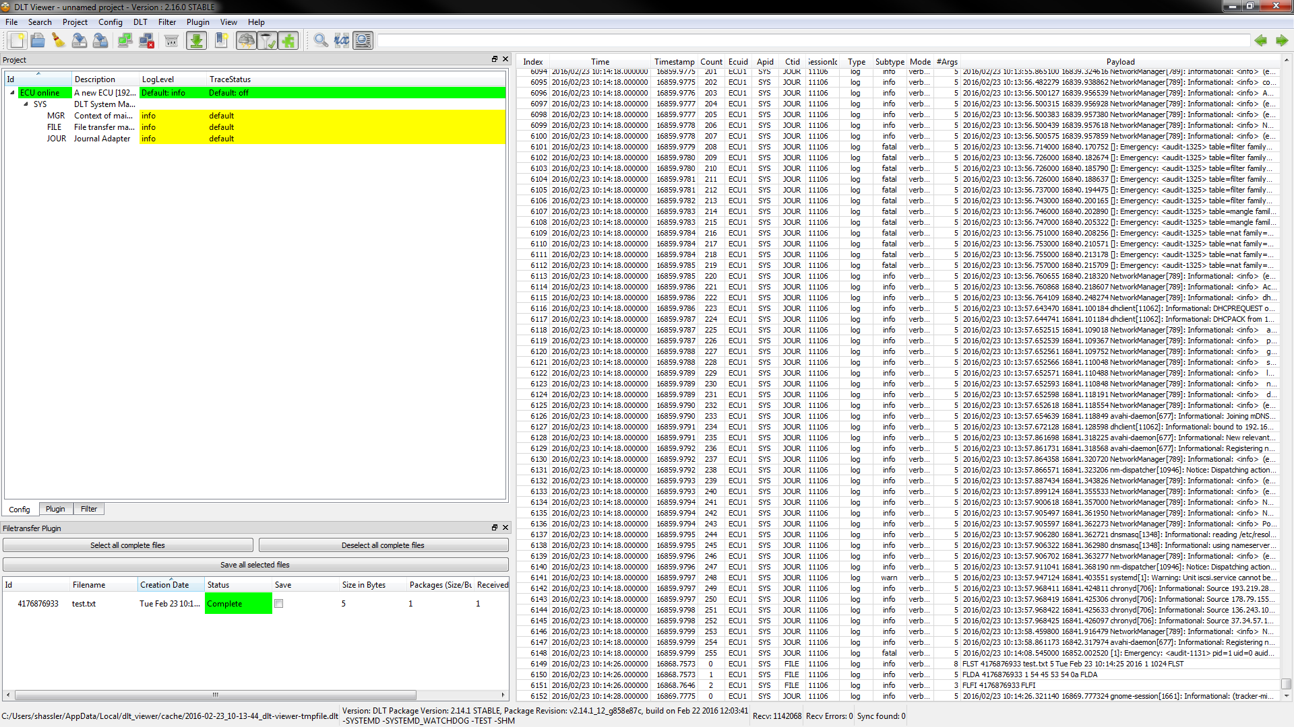Toggle regular expression search icon
The width and height of the screenshot is (1294, 727).
(342, 41)
